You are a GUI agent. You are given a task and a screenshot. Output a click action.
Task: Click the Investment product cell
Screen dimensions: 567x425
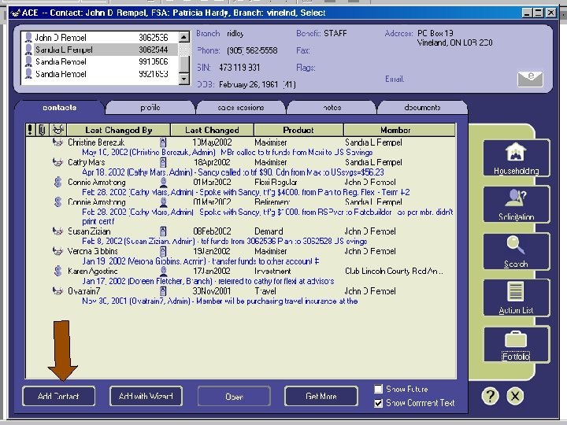click(272, 271)
